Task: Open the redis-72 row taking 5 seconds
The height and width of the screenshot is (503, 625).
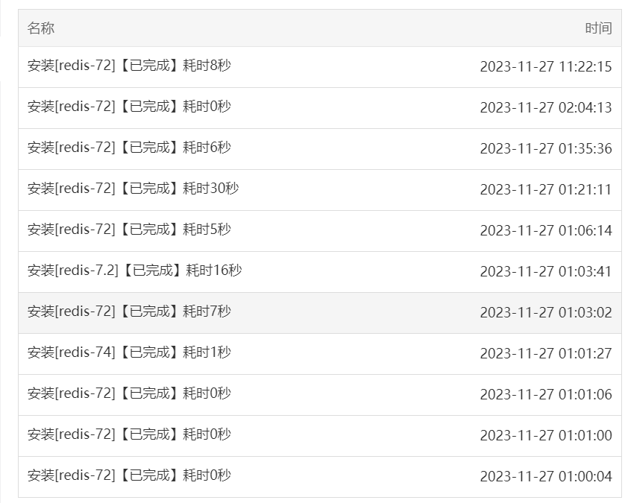Action: pos(320,231)
